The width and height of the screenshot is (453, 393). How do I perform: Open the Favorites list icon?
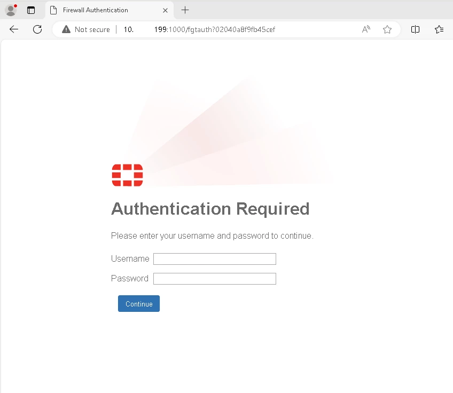pos(439,29)
